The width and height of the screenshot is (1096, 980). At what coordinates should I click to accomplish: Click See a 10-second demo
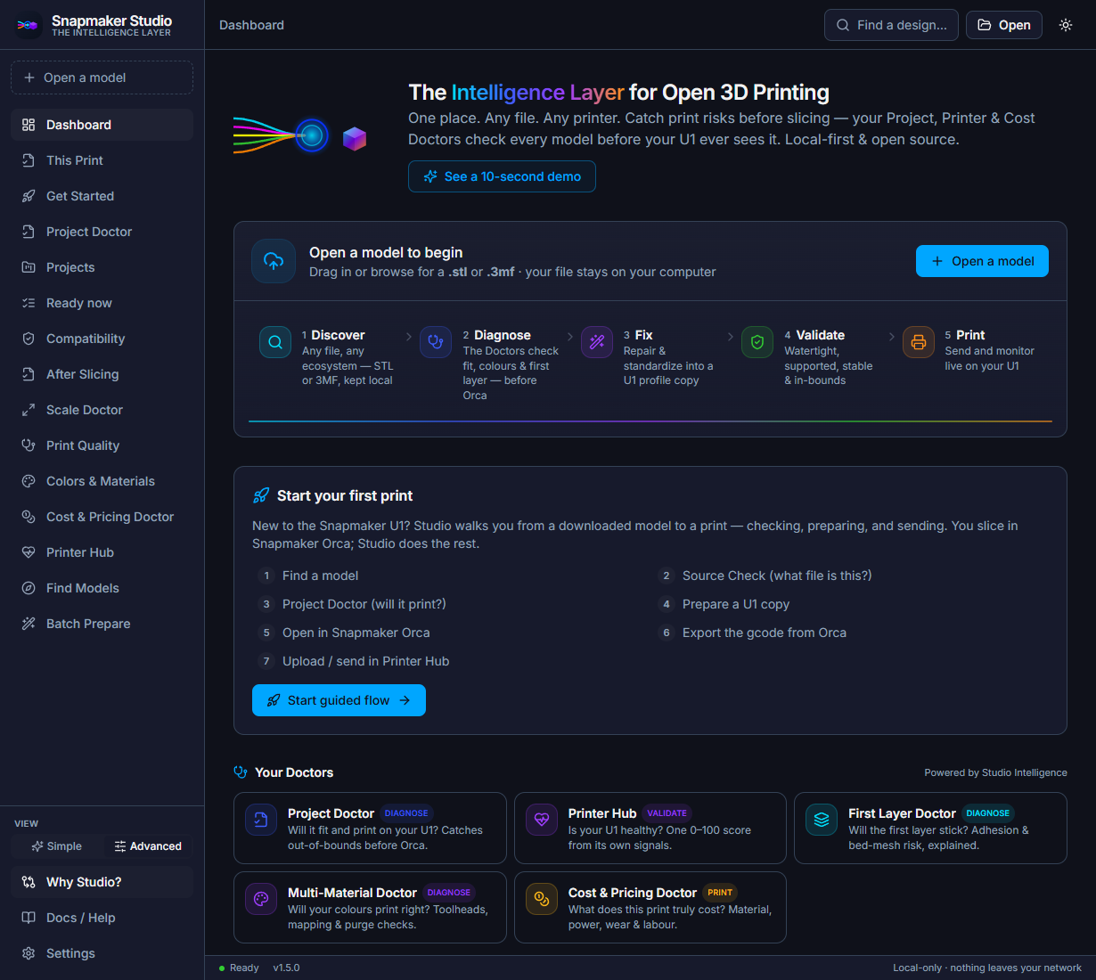click(502, 176)
